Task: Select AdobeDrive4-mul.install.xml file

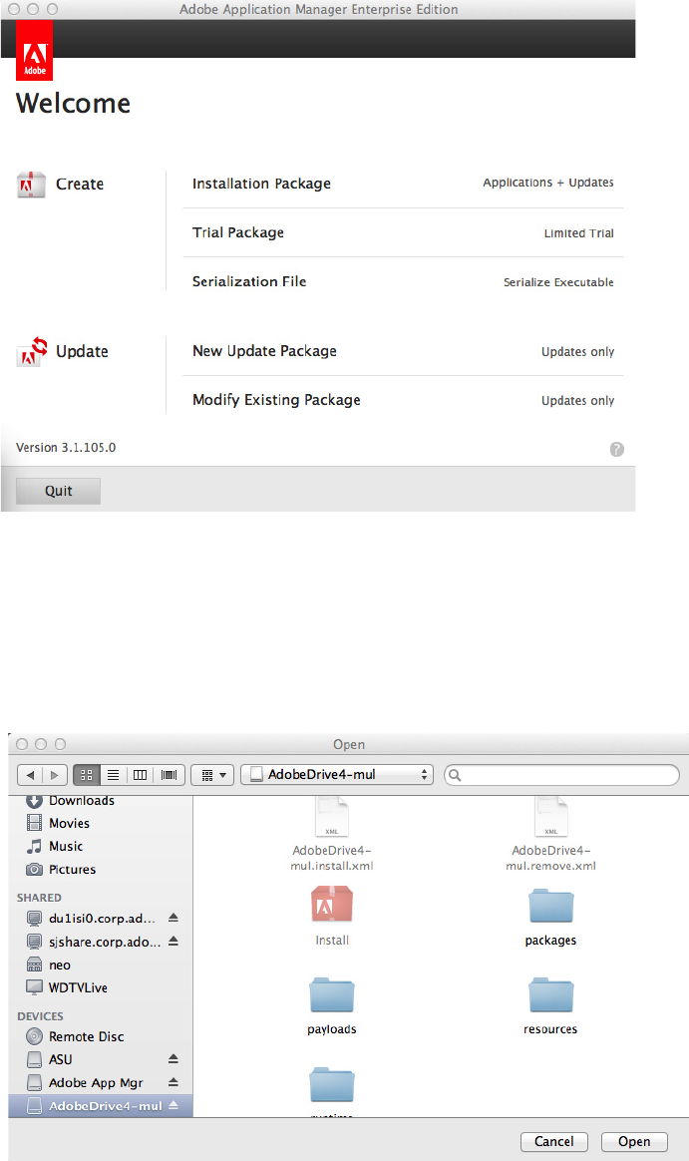Action: [332, 835]
